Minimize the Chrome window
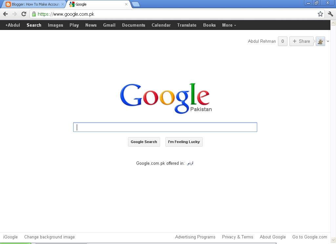 point(308,3)
